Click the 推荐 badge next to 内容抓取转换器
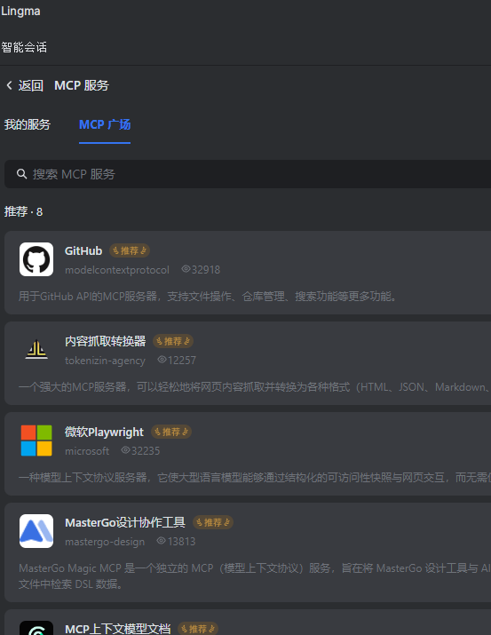The height and width of the screenshot is (635, 491). (173, 341)
